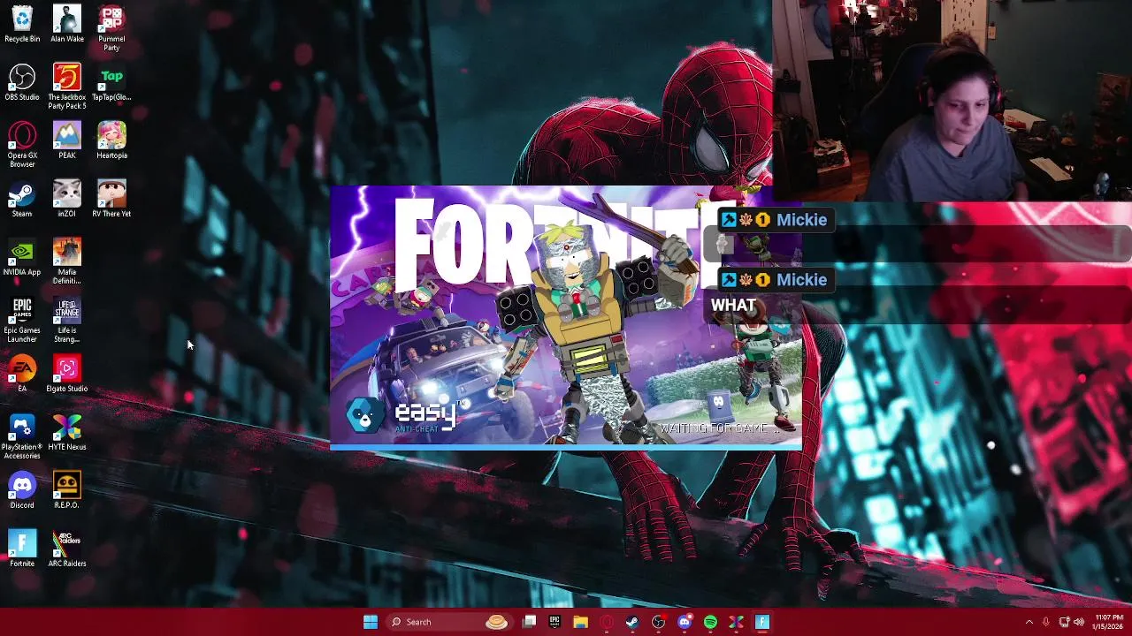Open PlayStation Accessories shortcut
Screen dimensions: 1132x636
(22, 436)
